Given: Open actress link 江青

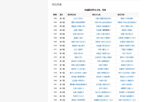Looking at the screenshot, I should (x=98, y=34).
